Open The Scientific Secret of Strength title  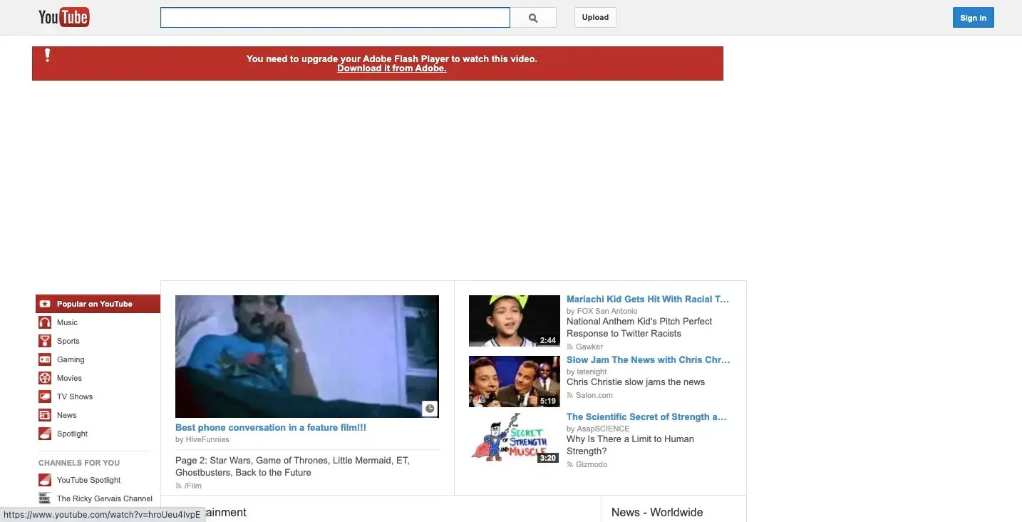point(646,416)
